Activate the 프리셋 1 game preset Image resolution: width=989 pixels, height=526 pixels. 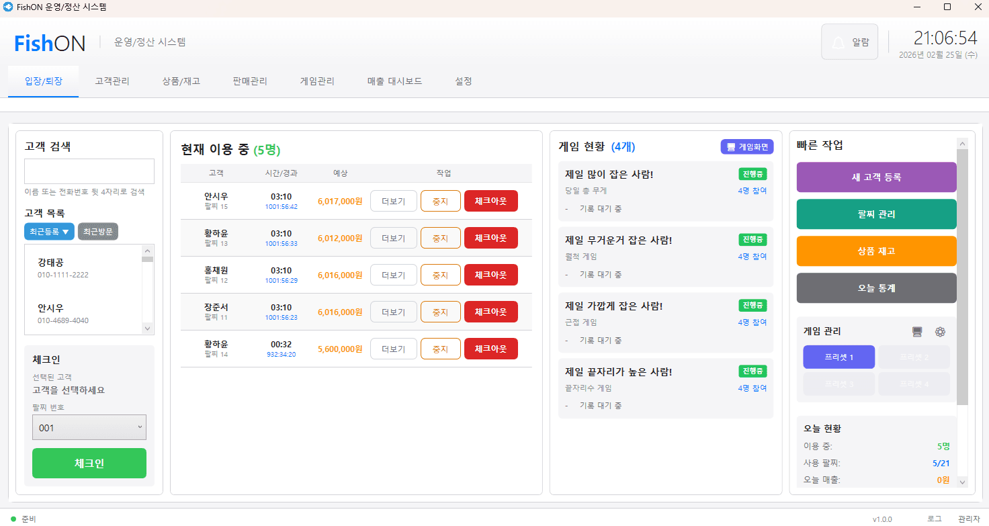click(838, 357)
